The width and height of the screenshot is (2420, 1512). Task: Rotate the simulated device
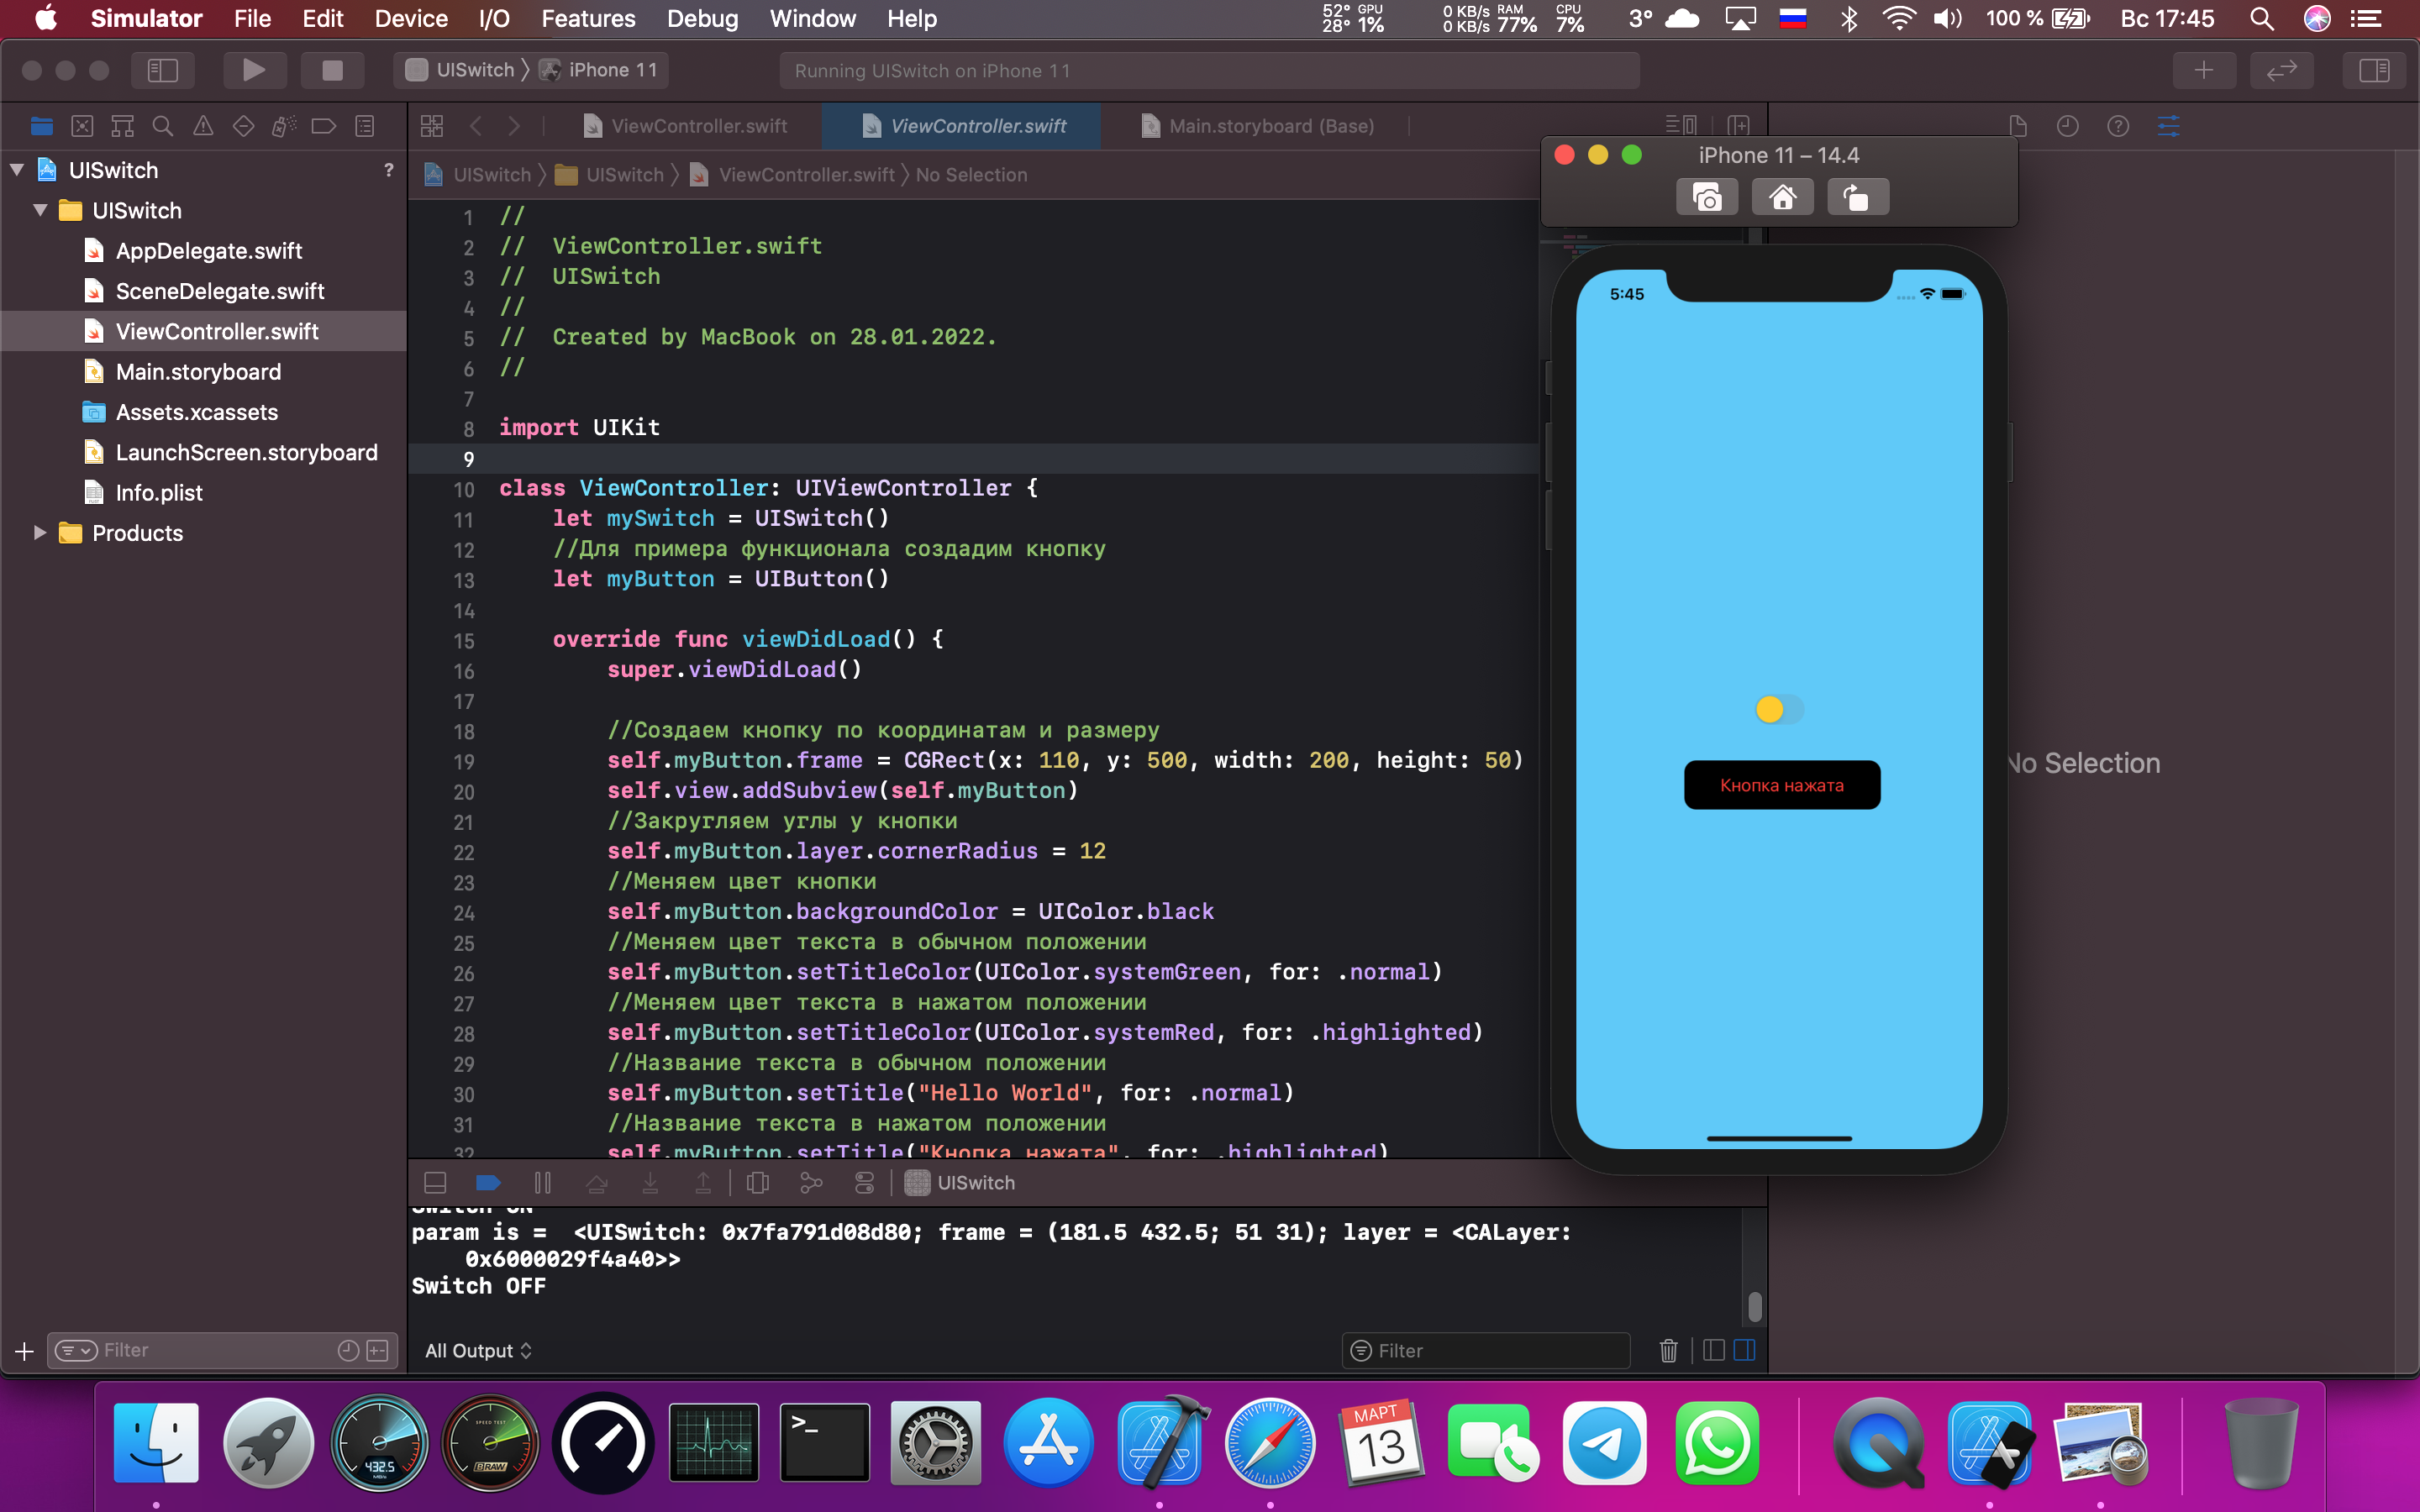click(x=1858, y=196)
